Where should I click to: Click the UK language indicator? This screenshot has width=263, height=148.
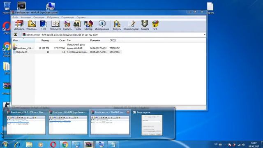tap(216, 144)
